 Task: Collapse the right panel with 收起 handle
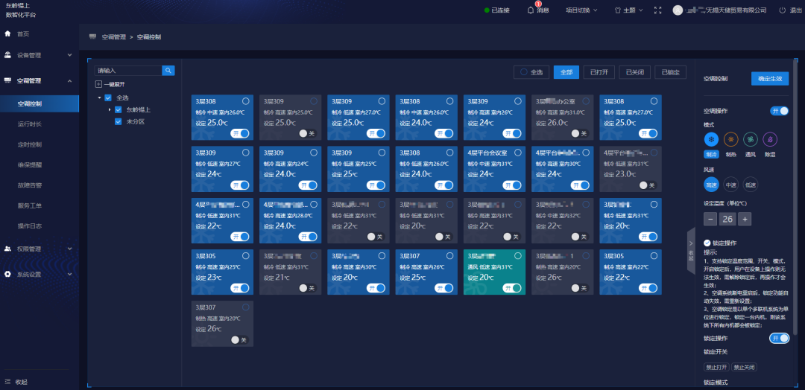click(691, 251)
